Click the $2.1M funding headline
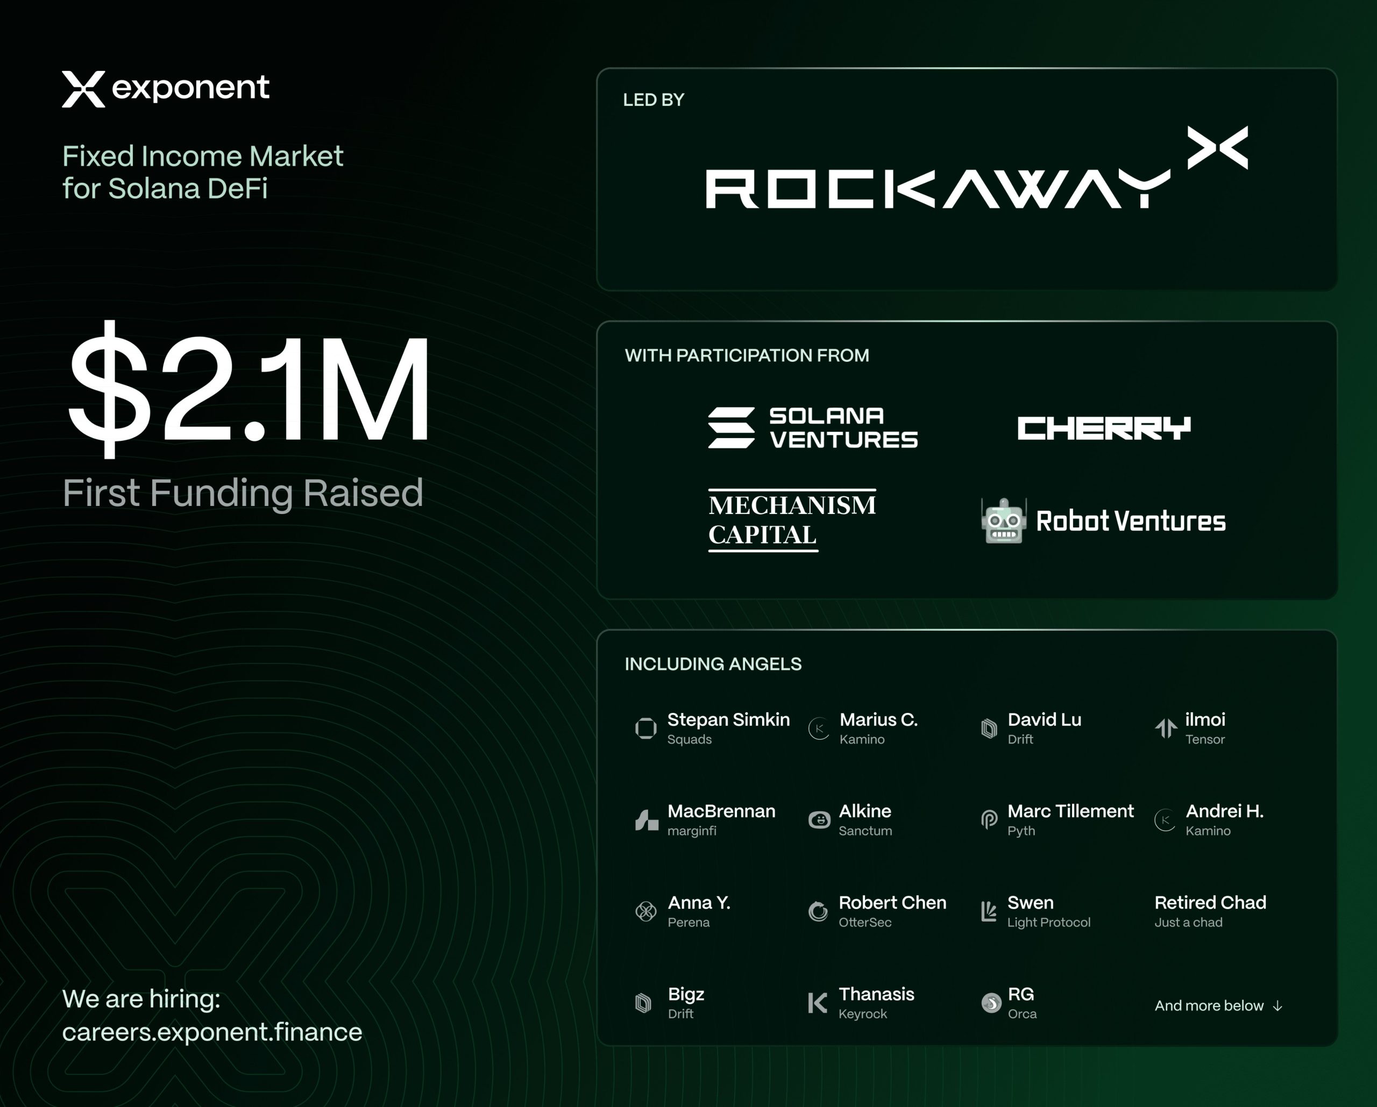 249,389
